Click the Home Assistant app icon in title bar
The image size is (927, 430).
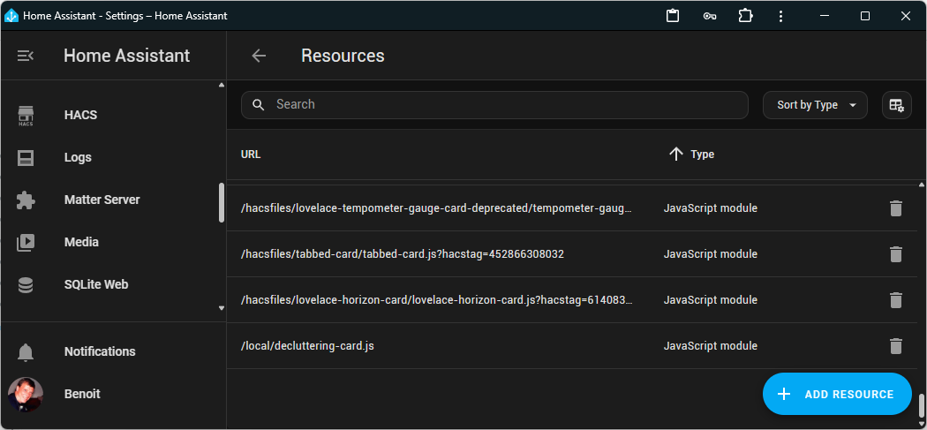point(11,16)
